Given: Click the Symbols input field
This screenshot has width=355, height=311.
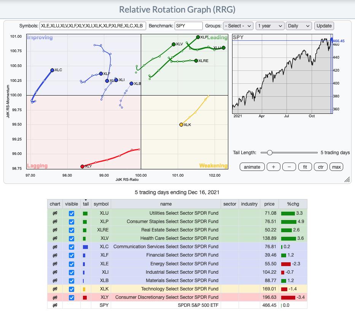Looking at the screenshot, I should [93, 26].
